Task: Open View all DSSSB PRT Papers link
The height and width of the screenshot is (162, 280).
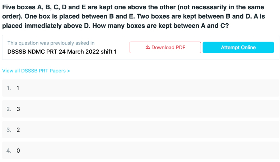Action: click(36, 71)
